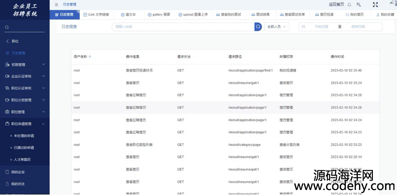The image size is (397, 196).
Task: Click the 查看简历投递状况 cell
Action: click(x=139, y=70)
